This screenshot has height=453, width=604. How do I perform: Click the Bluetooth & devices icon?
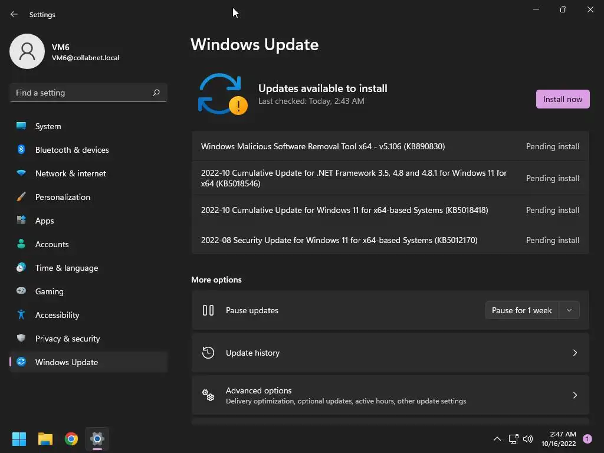pyautogui.click(x=21, y=150)
